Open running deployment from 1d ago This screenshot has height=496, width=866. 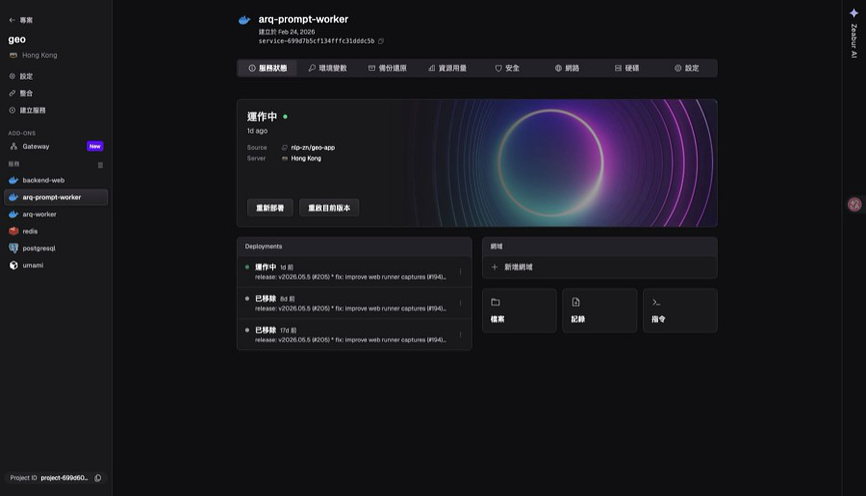pyautogui.click(x=354, y=272)
